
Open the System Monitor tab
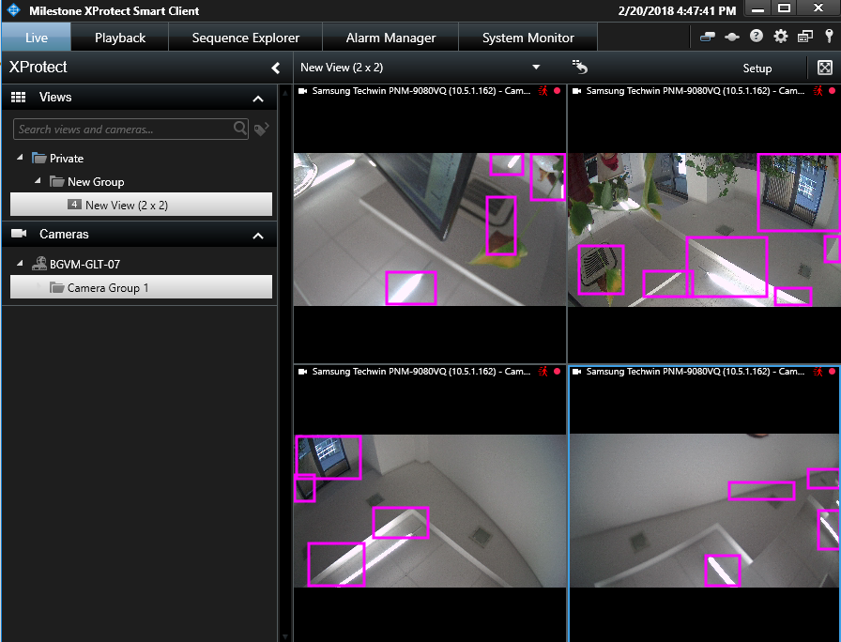[x=528, y=38]
